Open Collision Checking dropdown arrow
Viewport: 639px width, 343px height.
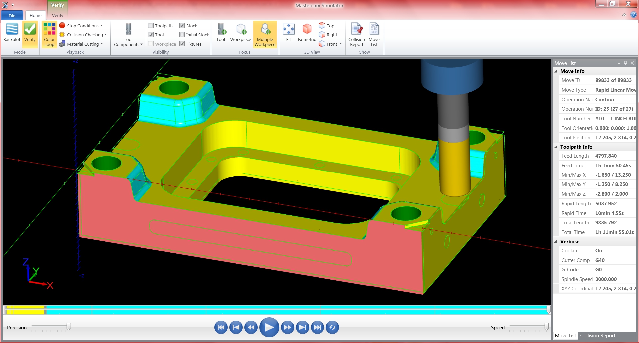pos(106,35)
